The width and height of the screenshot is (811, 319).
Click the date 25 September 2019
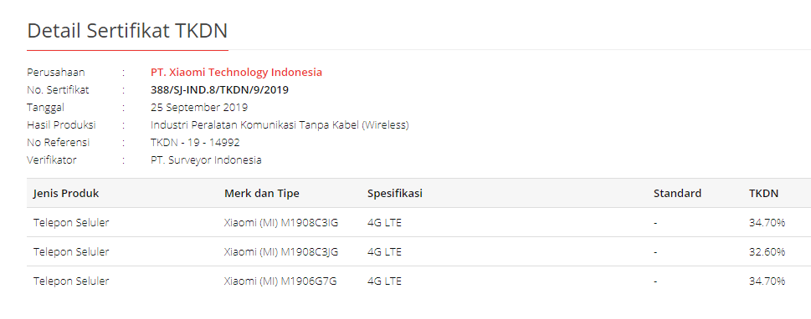click(199, 108)
